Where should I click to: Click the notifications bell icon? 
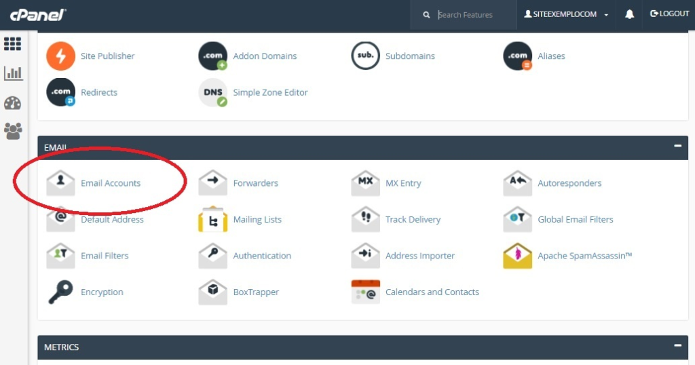click(x=629, y=14)
